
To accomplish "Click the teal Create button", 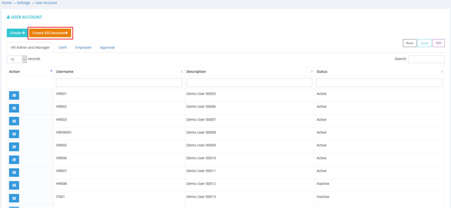I will tap(17, 33).
